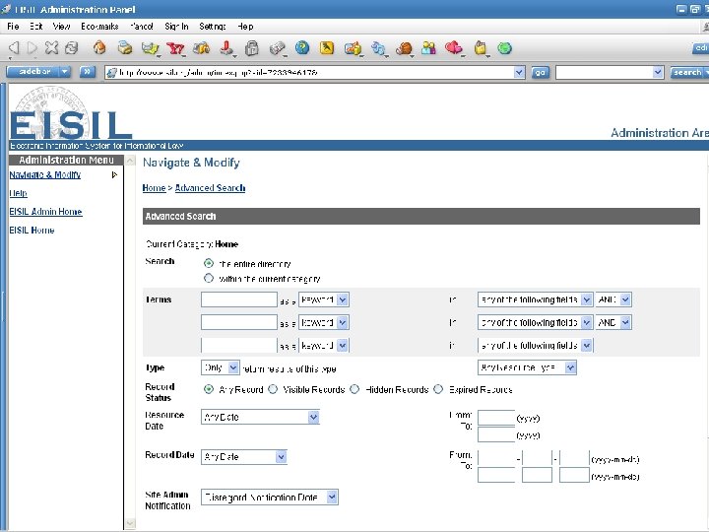This screenshot has height=532, width=709.
Task: Click the yellow shopping bag icon
Action: tap(481, 48)
